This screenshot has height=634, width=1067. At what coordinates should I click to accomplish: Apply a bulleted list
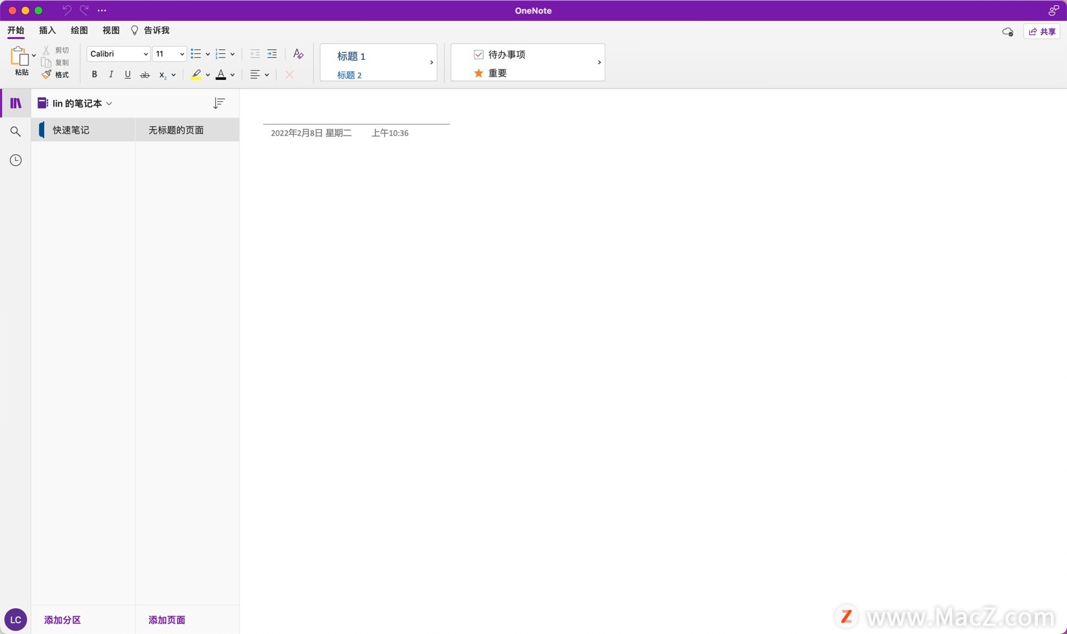click(x=196, y=54)
